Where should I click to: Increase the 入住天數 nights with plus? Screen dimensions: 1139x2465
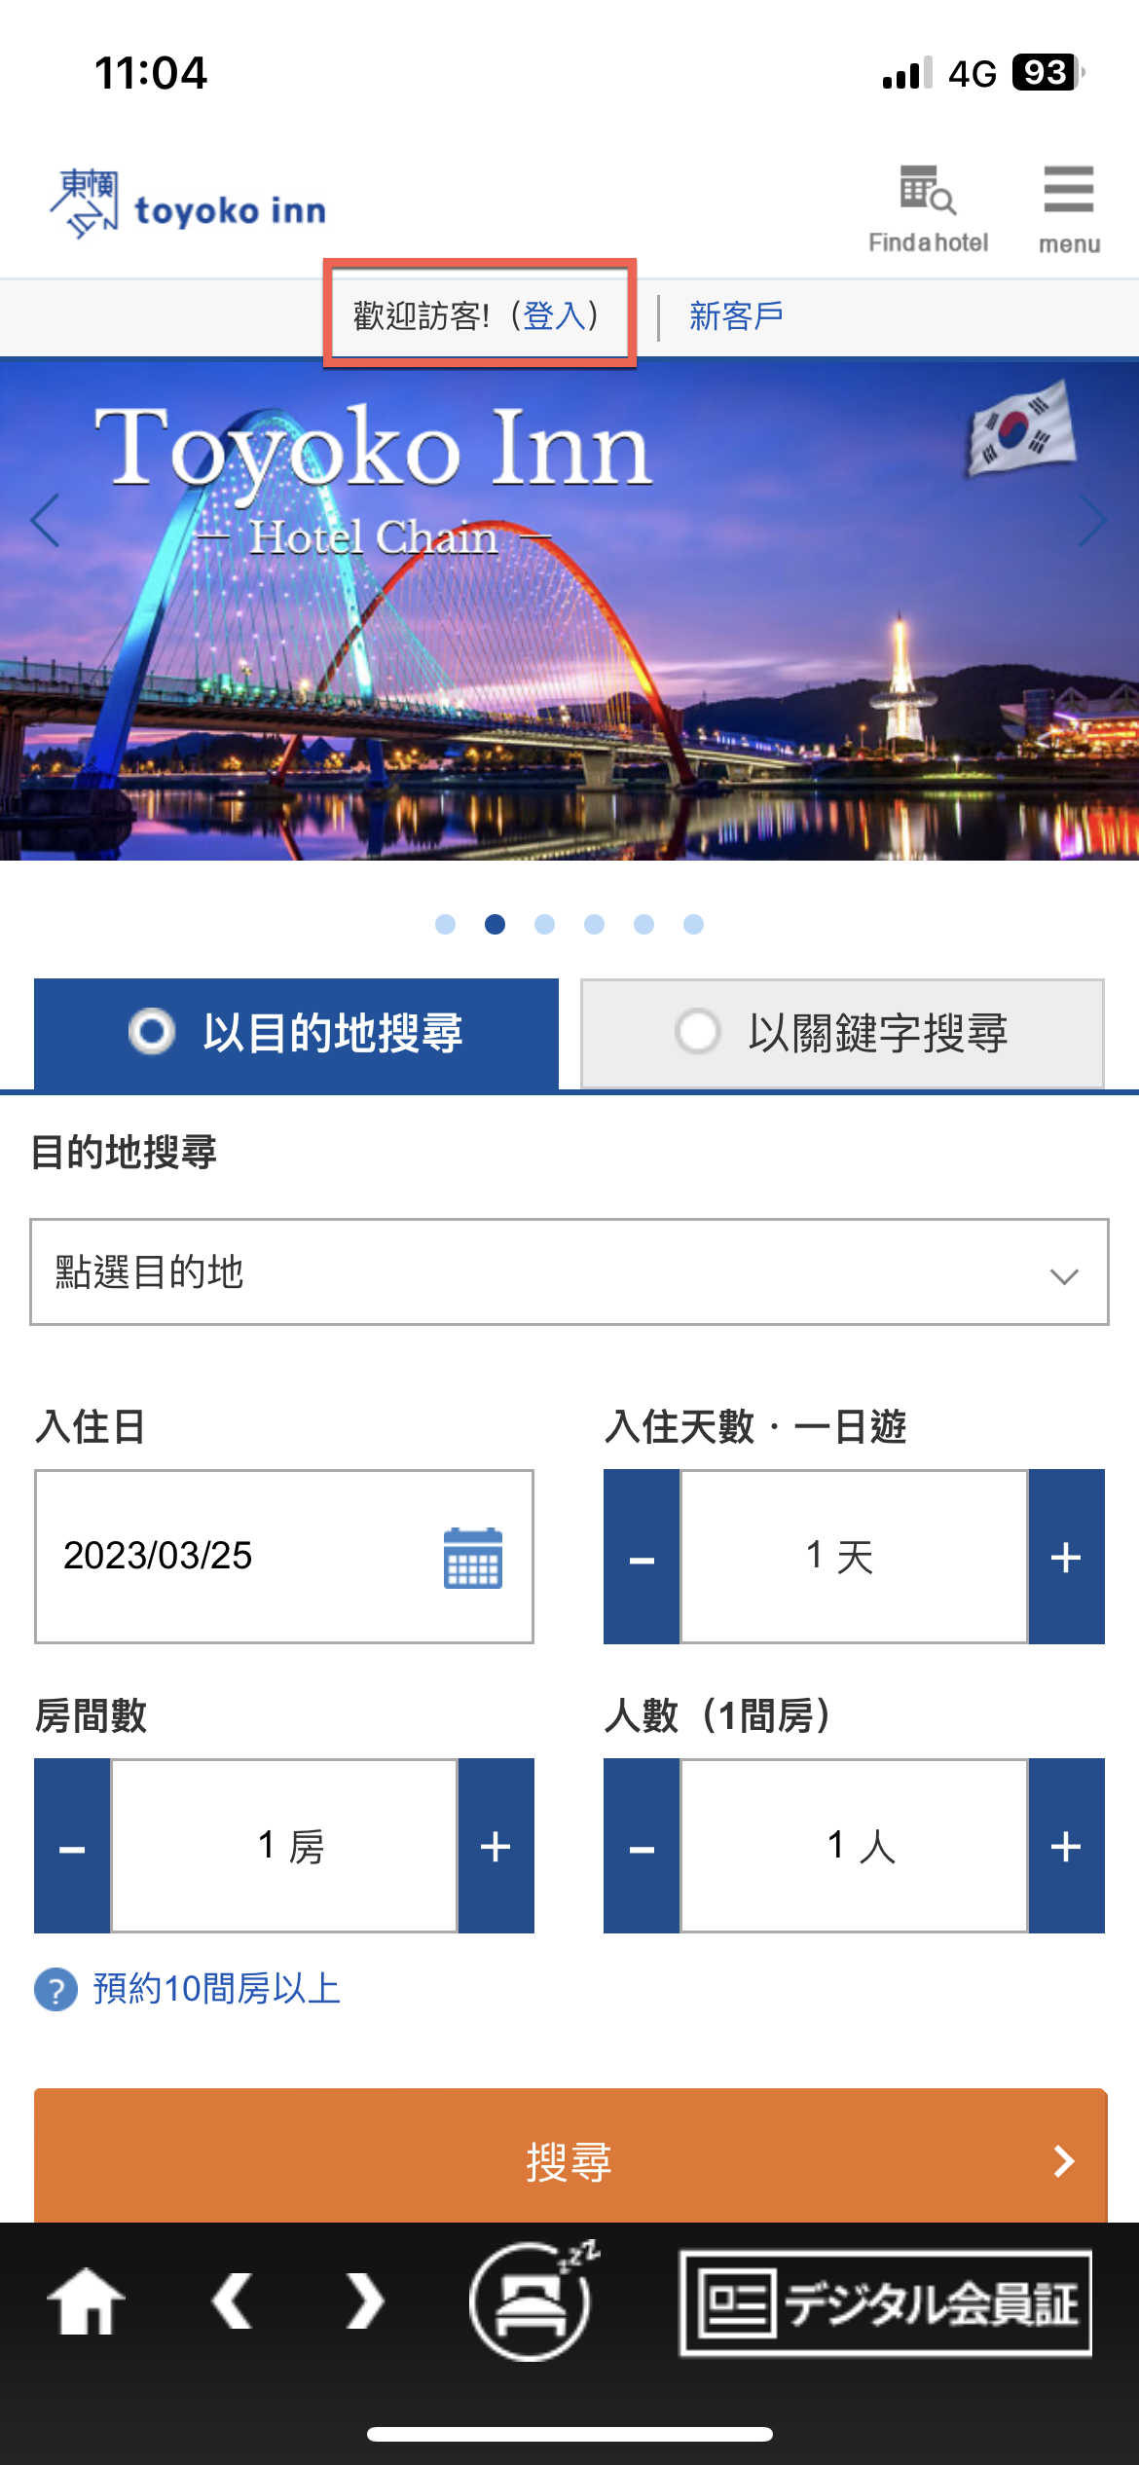[1067, 1557]
